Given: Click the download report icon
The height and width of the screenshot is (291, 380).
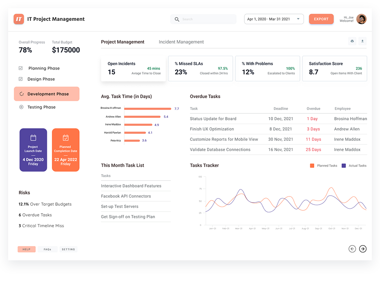Looking at the screenshot, I should (362, 41).
